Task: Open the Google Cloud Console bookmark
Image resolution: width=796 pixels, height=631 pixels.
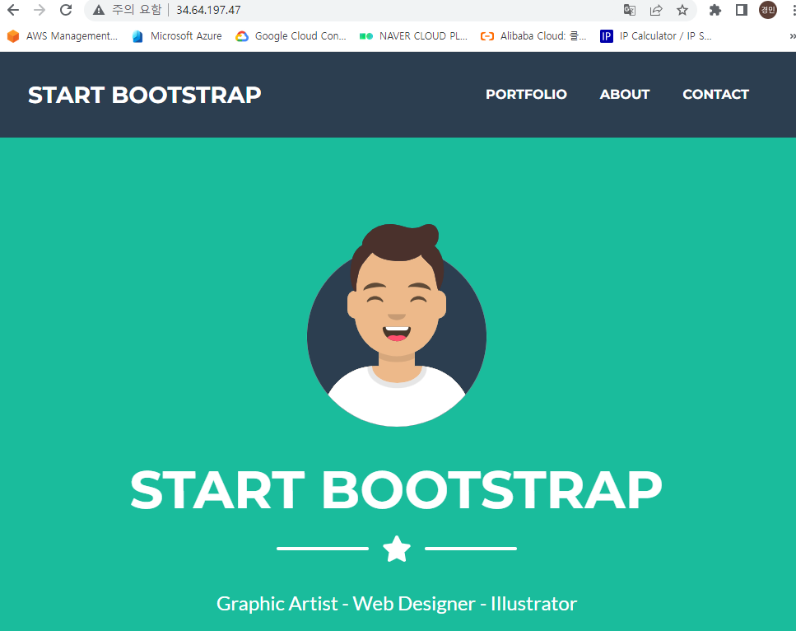Action: pos(291,36)
